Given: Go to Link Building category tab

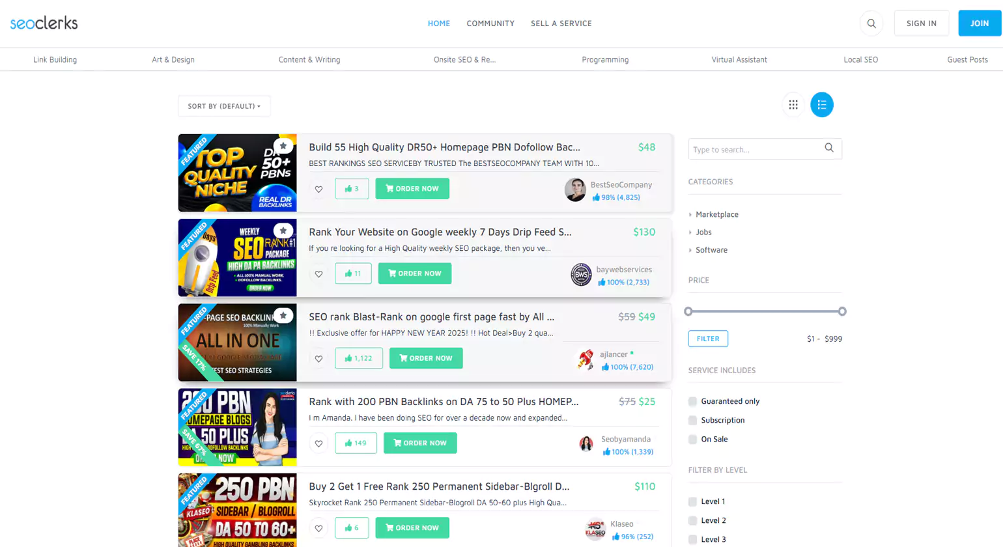Looking at the screenshot, I should coord(55,59).
